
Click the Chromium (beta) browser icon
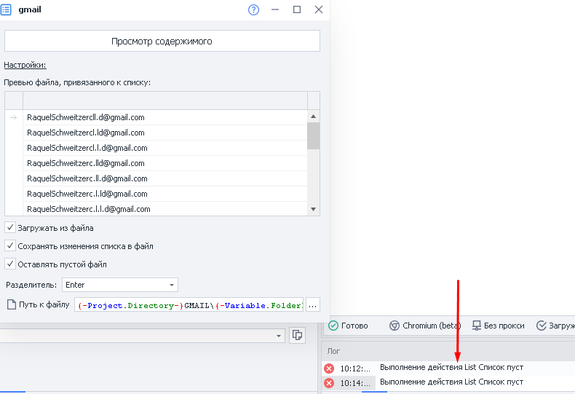[x=394, y=326]
